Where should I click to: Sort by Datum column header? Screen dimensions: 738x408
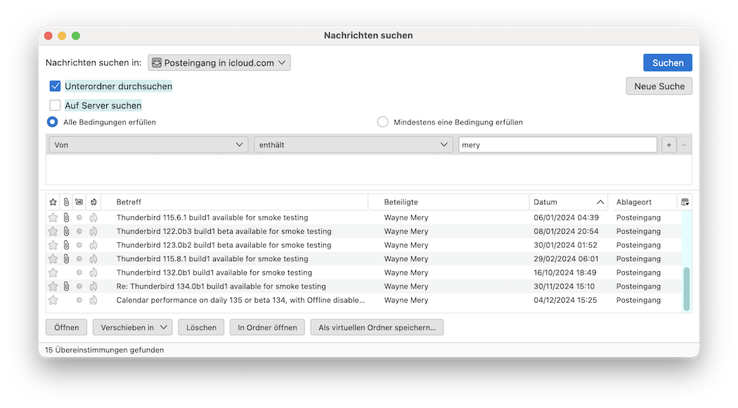[x=569, y=202]
